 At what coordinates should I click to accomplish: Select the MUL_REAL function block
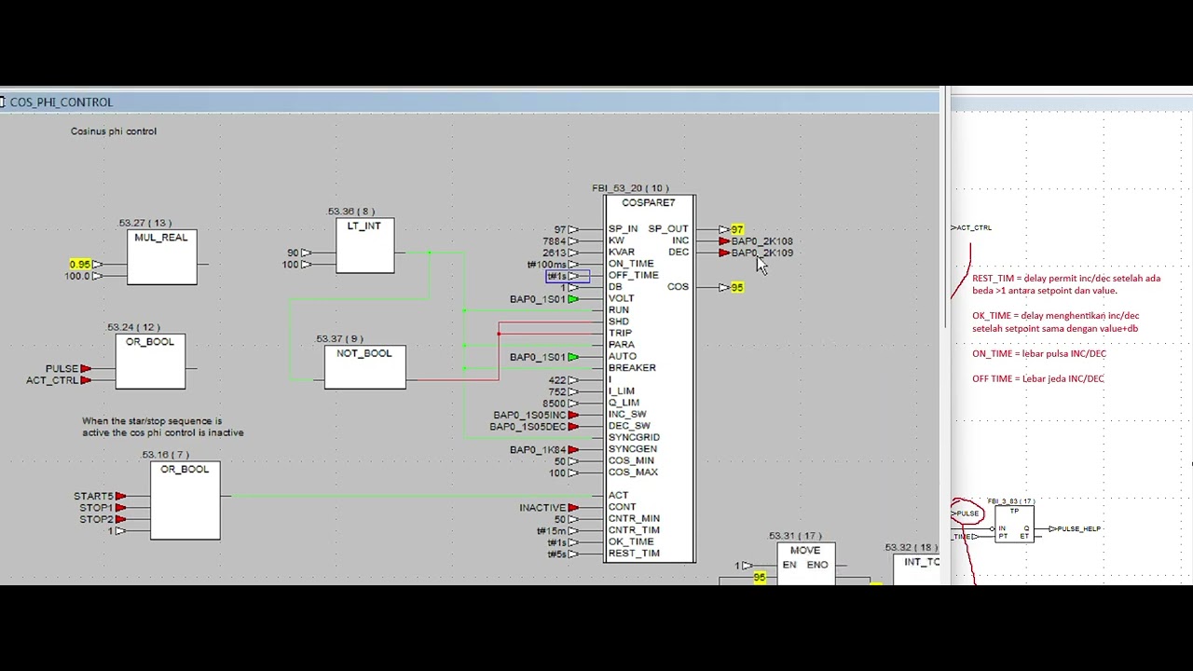pyautogui.click(x=162, y=257)
